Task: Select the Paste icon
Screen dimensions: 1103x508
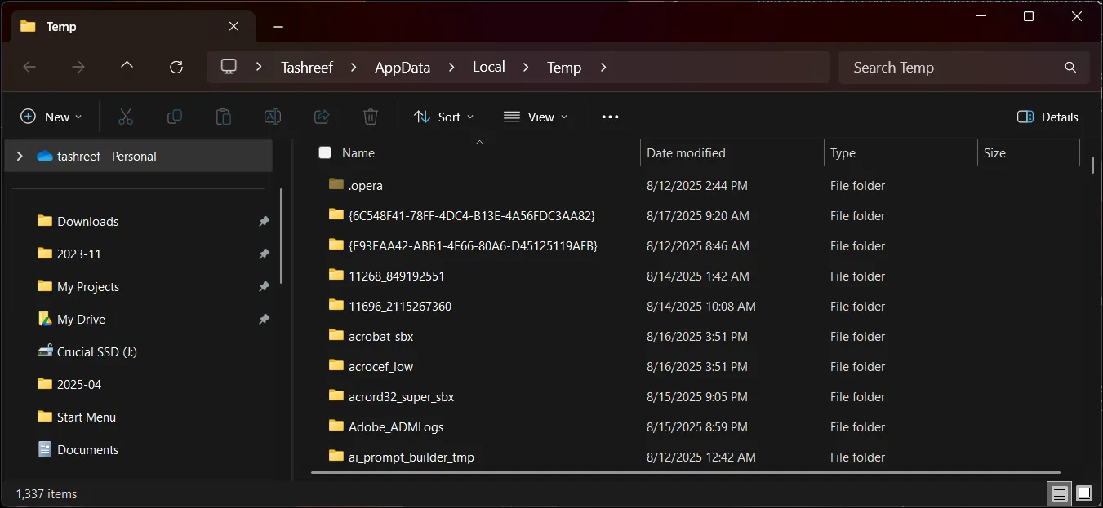Action: point(224,117)
